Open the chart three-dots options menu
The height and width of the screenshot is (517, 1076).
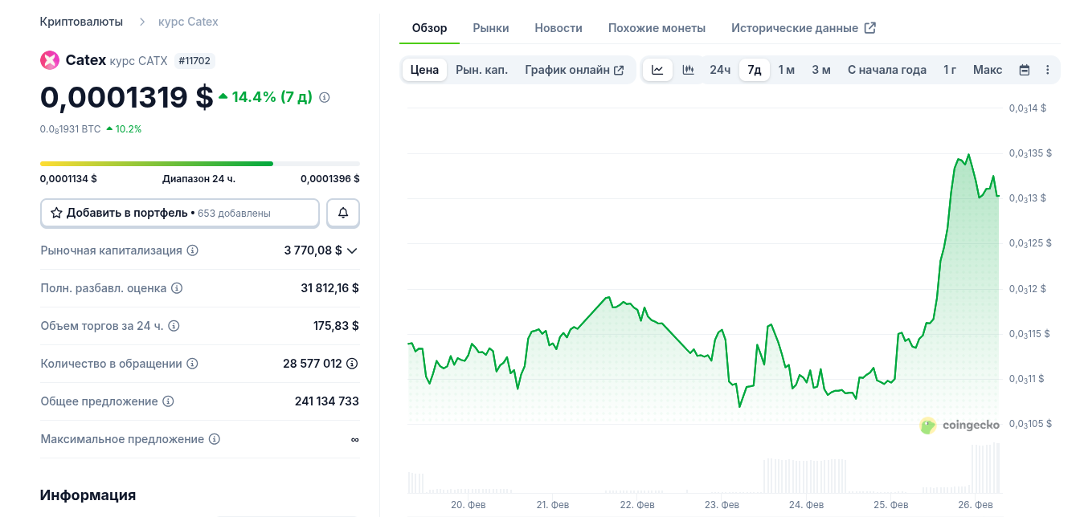[1047, 70]
